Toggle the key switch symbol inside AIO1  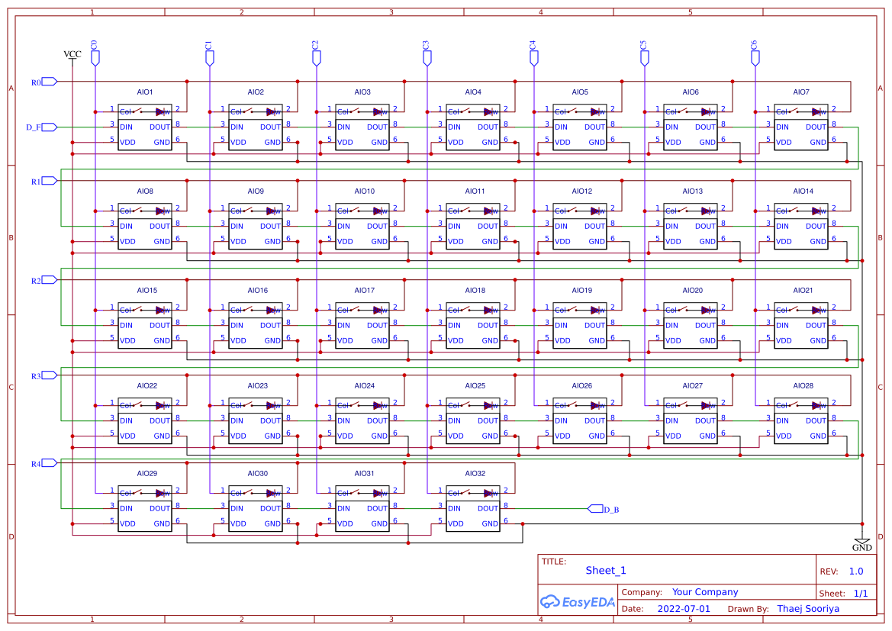(139, 111)
